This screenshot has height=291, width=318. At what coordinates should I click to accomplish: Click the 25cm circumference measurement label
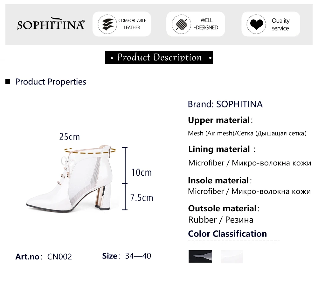[x=69, y=137]
